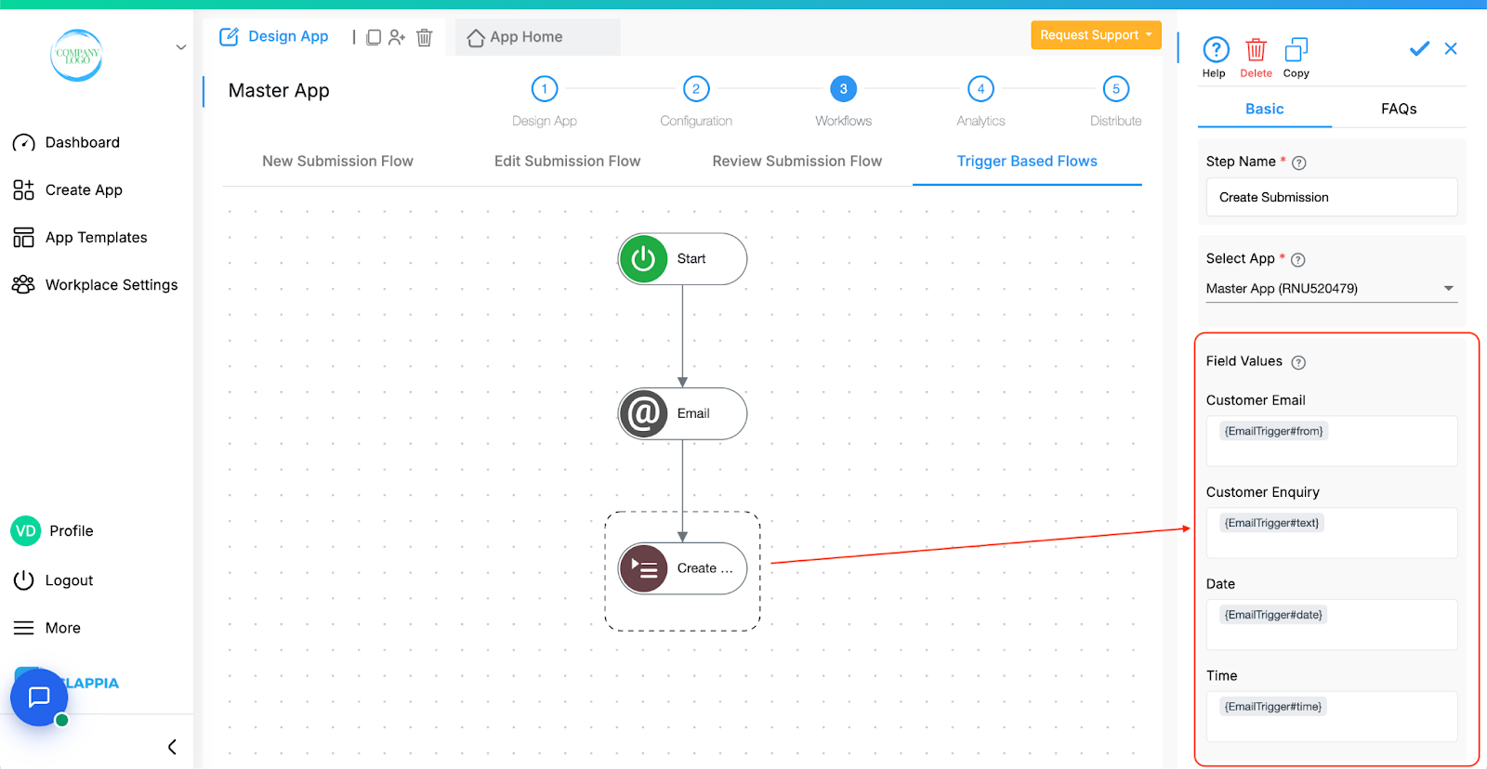This screenshot has height=769, width=1487.
Task: Select the {EmailTrigger#from} token
Action: 1273,431
